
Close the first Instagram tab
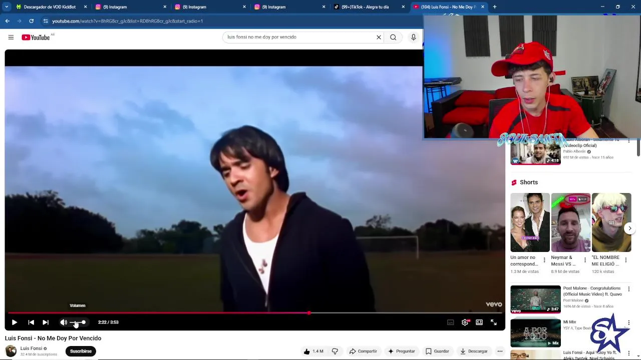pos(165,7)
